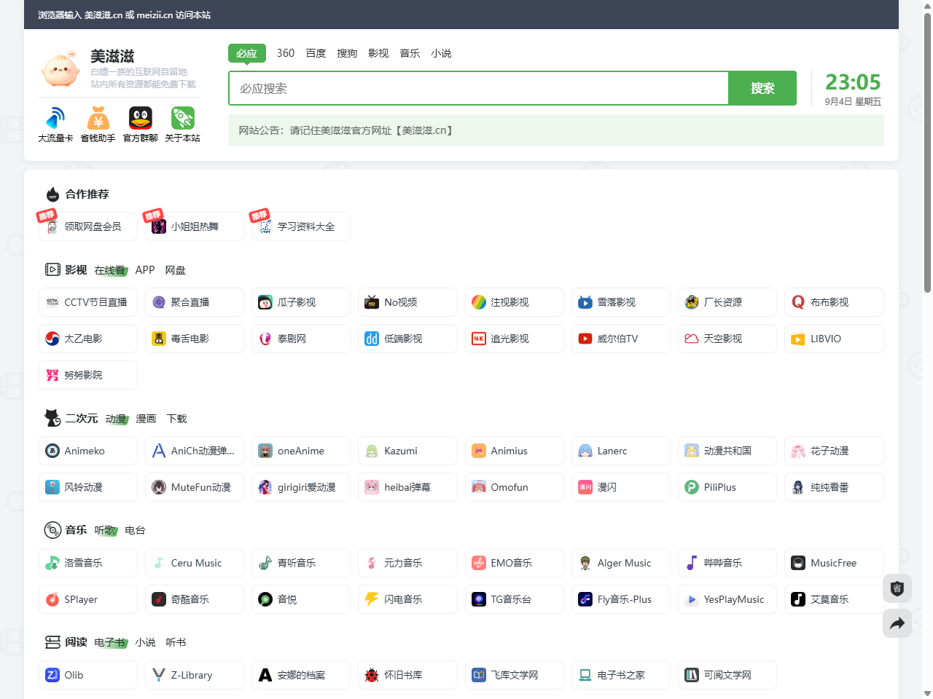This screenshot has width=933, height=699.
Task: Select the 百度 search engine tab
Action: [316, 53]
